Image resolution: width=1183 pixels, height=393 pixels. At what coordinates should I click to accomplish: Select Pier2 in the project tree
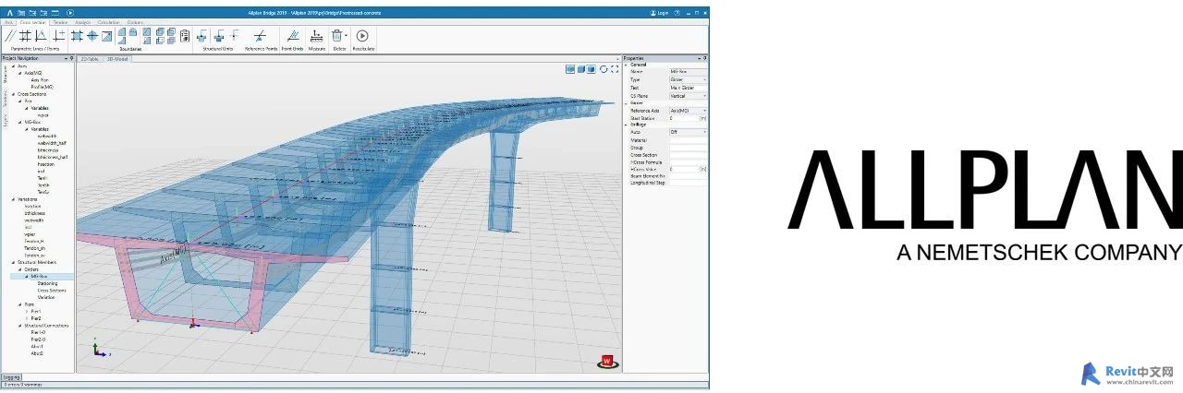[x=37, y=318]
